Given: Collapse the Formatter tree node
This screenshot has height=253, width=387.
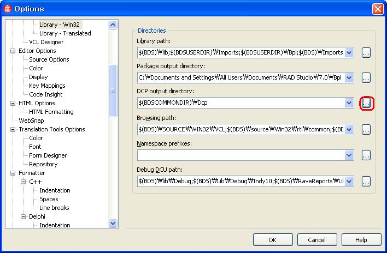Looking at the screenshot, I should click(13, 173).
